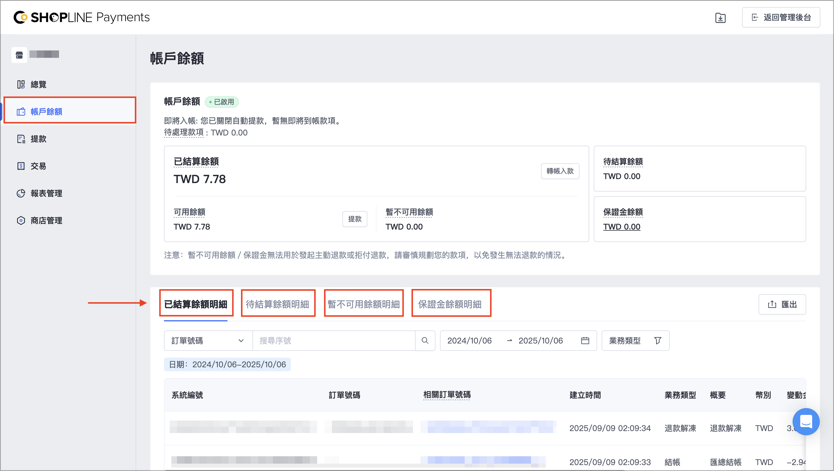This screenshot has width=834, height=471.
Task: Click the row dated 2025/09/09 02:09:34
Action: coord(485,428)
